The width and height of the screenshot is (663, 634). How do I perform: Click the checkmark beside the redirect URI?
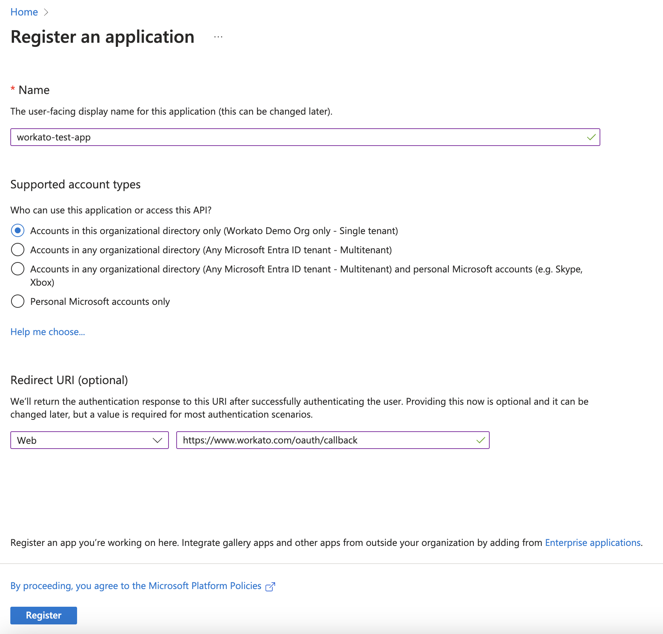(x=480, y=440)
